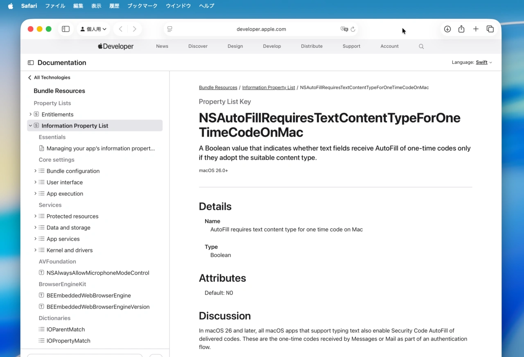The image size is (524, 357).
Task: Expand the Entitlements tree item
Action: click(x=30, y=115)
